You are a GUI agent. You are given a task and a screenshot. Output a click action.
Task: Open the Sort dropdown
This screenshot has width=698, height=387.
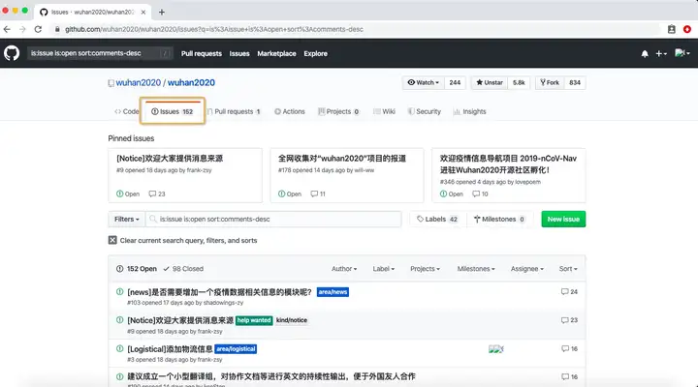568,269
